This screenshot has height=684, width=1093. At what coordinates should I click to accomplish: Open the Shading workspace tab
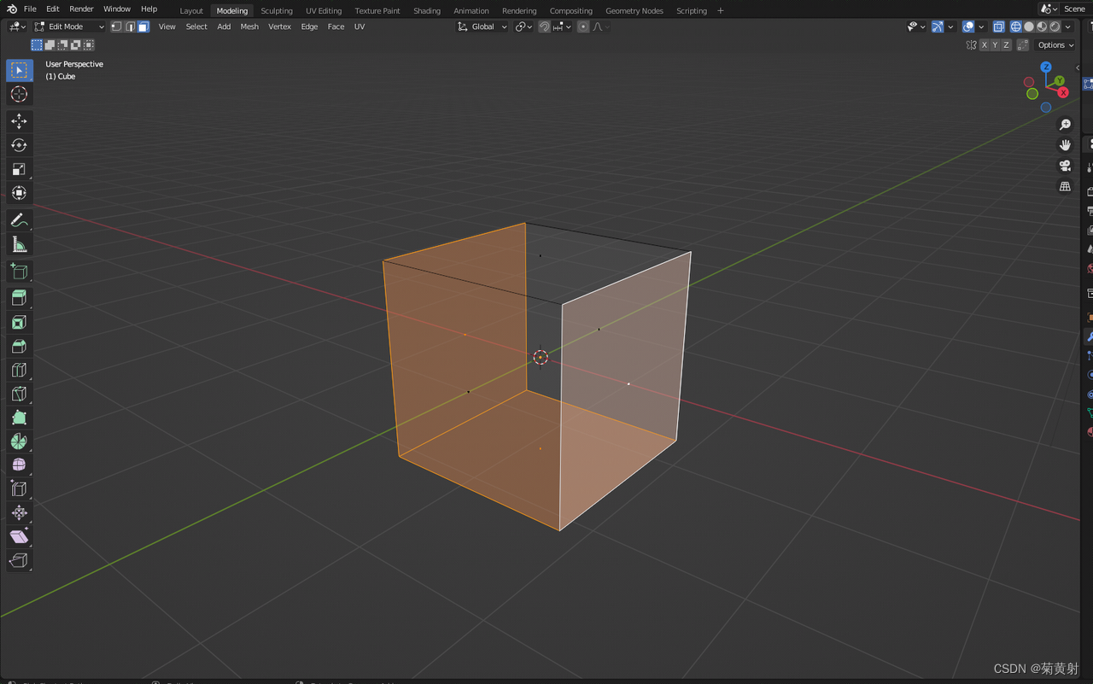[427, 11]
